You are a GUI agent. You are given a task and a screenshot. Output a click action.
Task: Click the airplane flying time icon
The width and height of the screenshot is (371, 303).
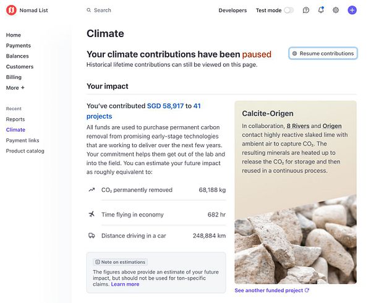(92, 215)
